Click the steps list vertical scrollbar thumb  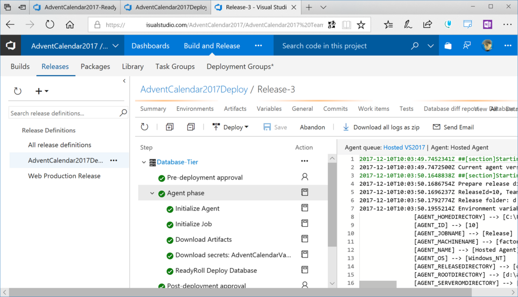pos(332,205)
